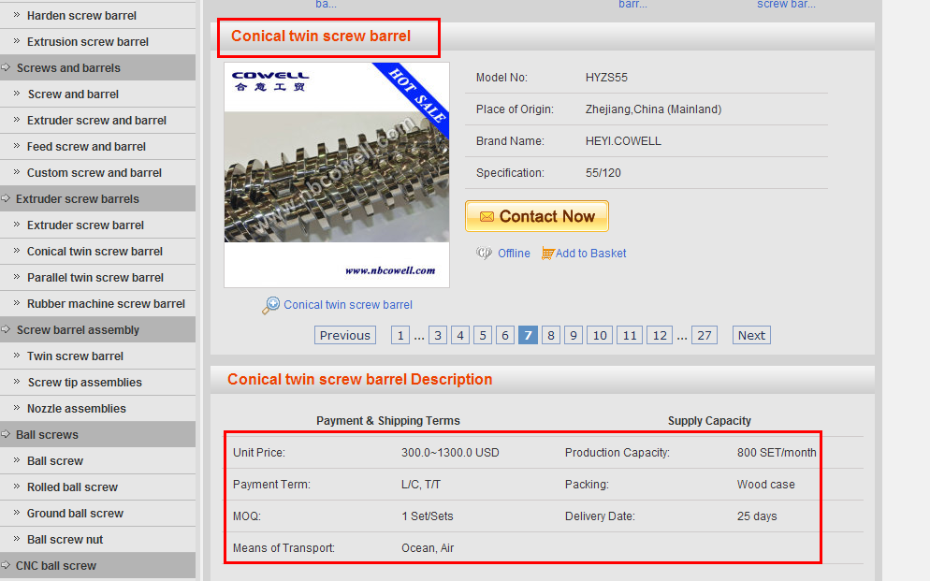Click Zhejiang,China (Mainland) origin value
Viewport: 930px width, 581px height.
point(653,109)
